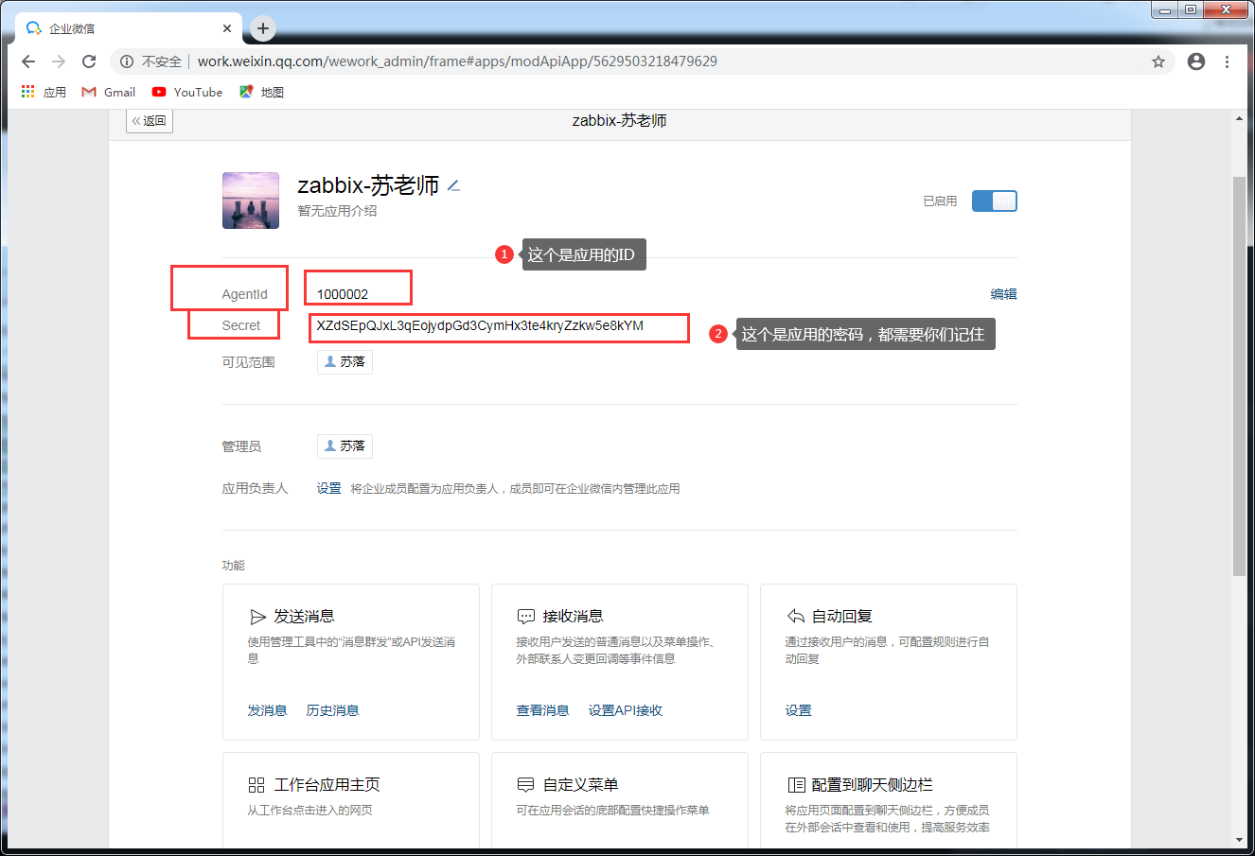Image resolution: width=1255 pixels, height=856 pixels.
Task: Click the 编辑 link at right
Action: pyautogui.click(x=1003, y=294)
